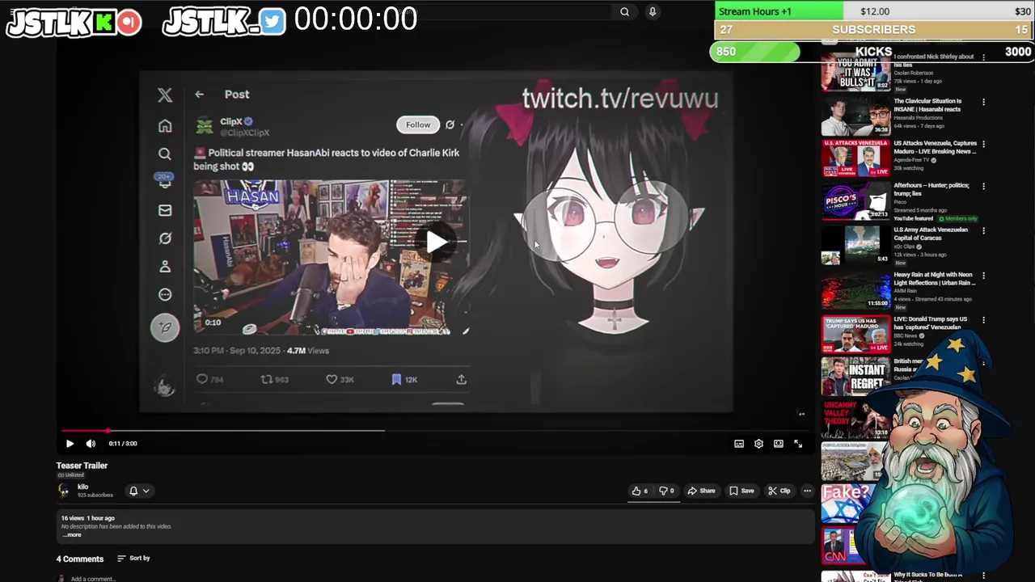Click the X logo in the tweet

[x=165, y=95]
